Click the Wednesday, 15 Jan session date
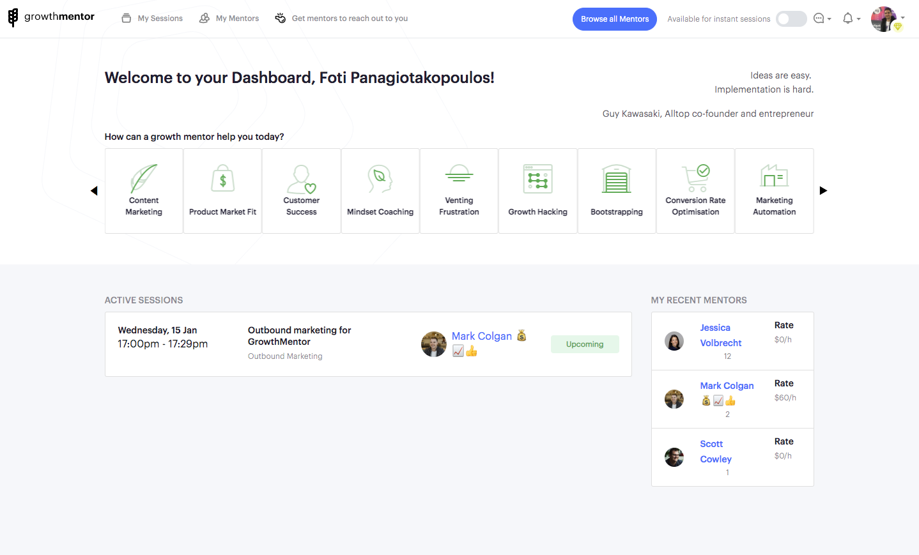Image resolution: width=919 pixels, height=555 pixels. click(x=157, y=330)
